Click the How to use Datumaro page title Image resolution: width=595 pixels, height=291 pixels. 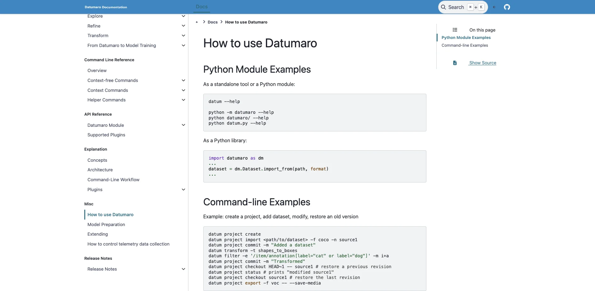tap(260, 43)
